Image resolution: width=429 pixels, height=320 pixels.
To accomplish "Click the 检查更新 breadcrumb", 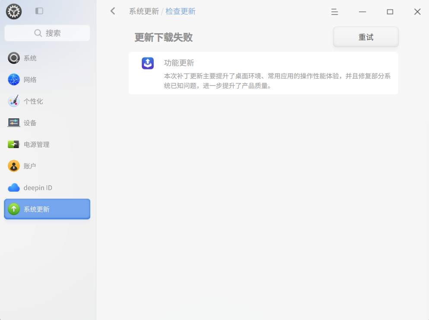I will [x=180, y=11].
